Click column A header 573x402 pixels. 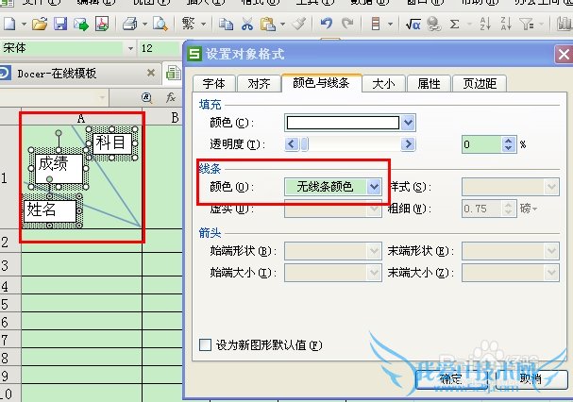tap(81, 118)
